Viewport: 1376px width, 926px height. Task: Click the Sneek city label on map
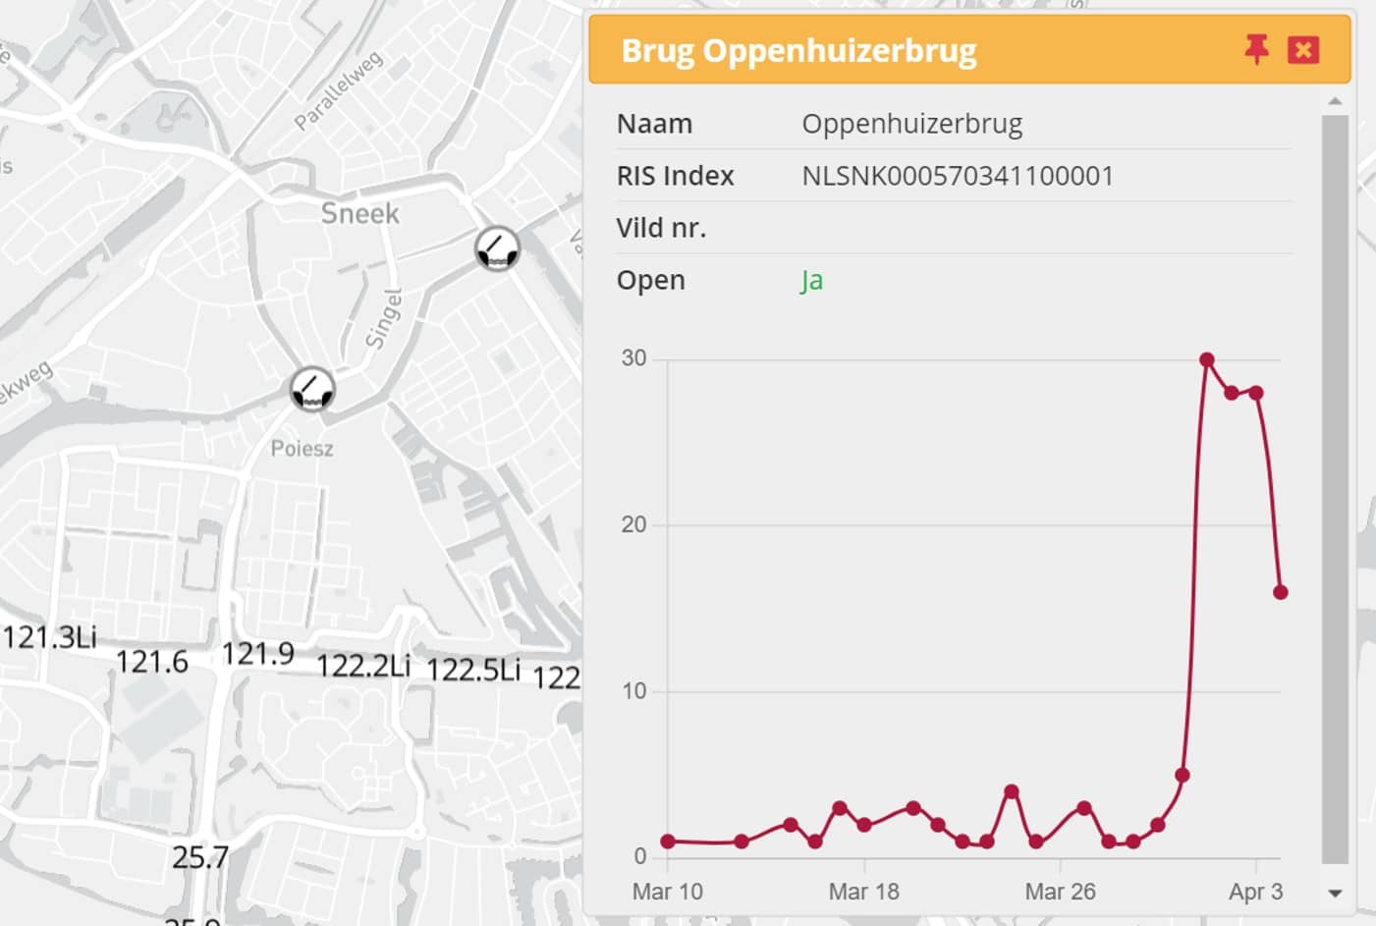click(359, 213)
